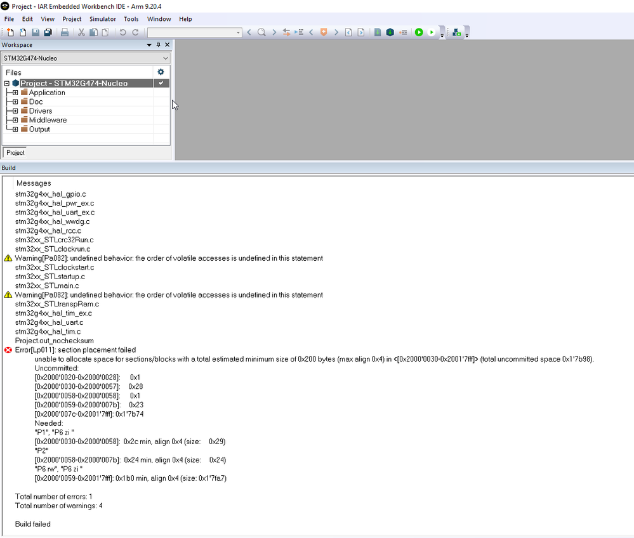Expand the Output folder
This screenshot has height=538, width=634.
[15, 129]
